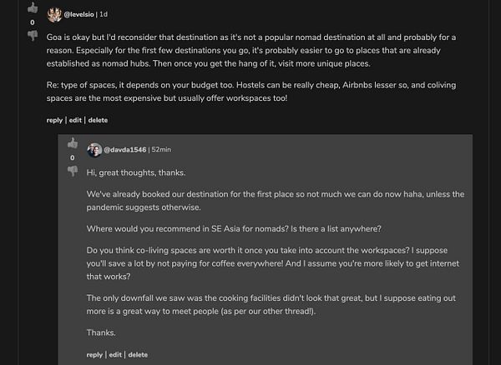Image resolution: width=501 pixels, height=365 pixels.
Task: Reply to the @levelsio comment
Action: click(x=54, y=120)
